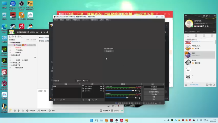Click 开始录制 to start recording
This screenshot has width=218, height=123.
[x=154, y=89]
